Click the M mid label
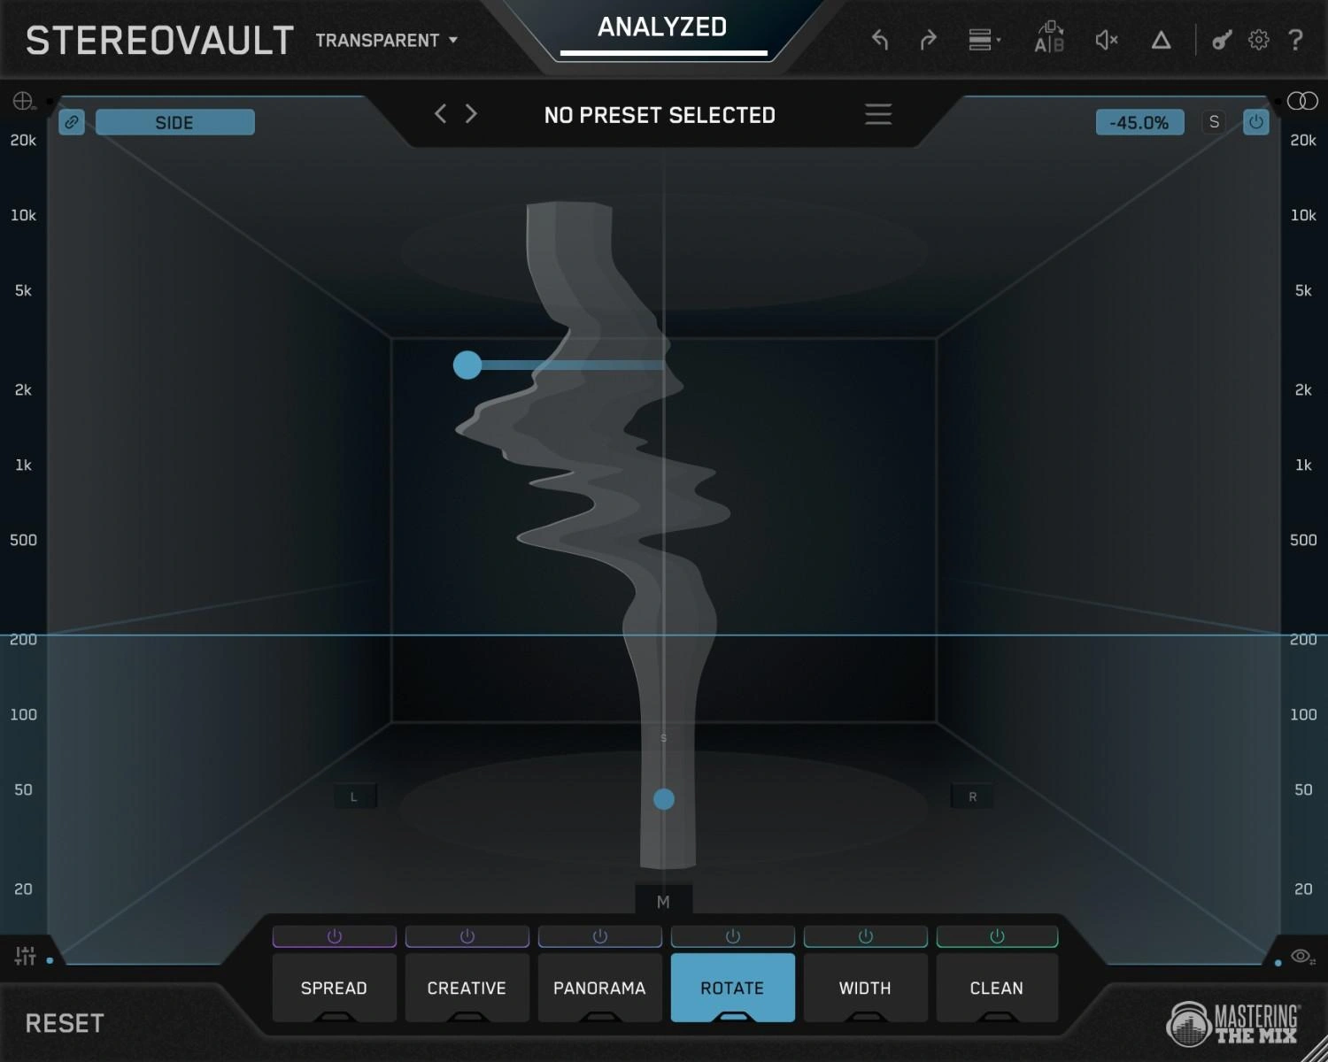This screenshot has height=1062, width=1328. click(664, 902)
